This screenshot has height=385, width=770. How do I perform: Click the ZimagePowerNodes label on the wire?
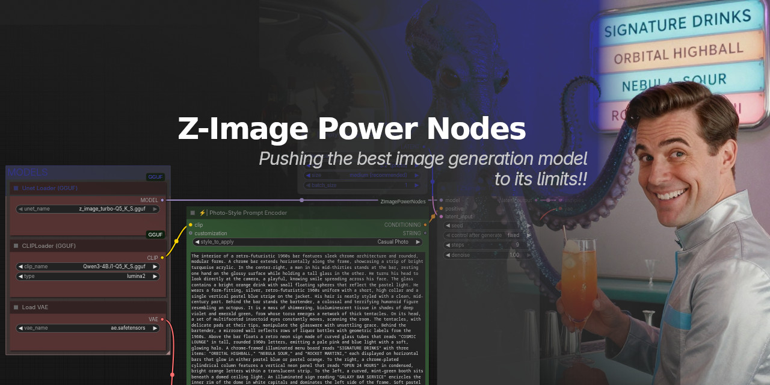pos(403,202)
